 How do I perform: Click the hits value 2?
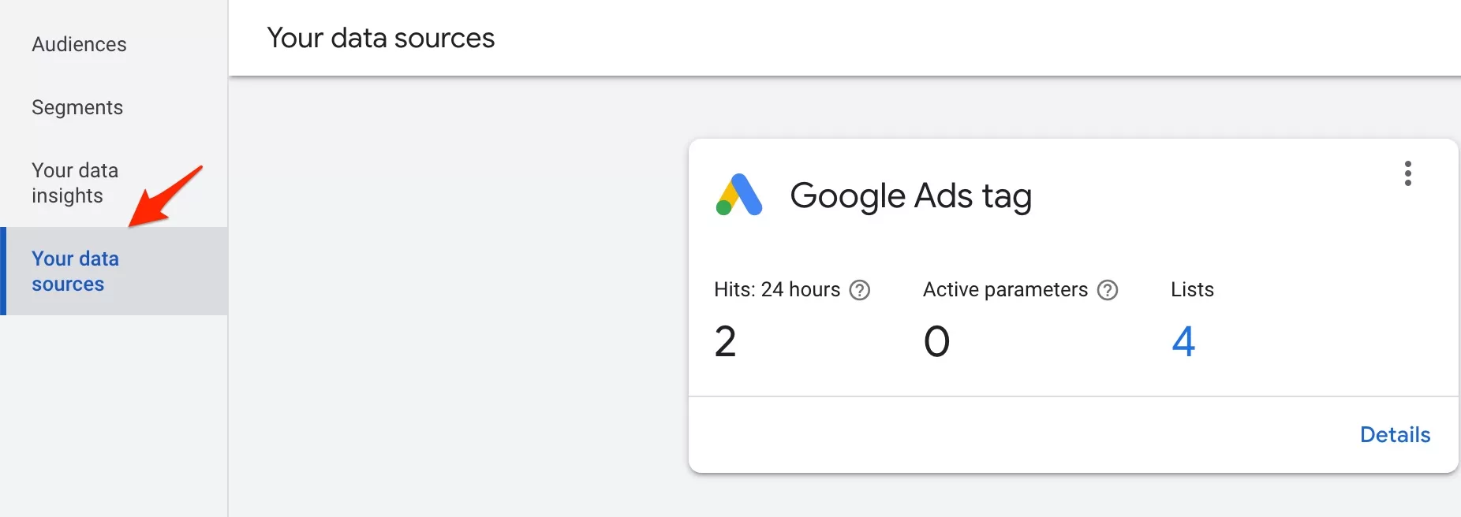click(725, 341)
